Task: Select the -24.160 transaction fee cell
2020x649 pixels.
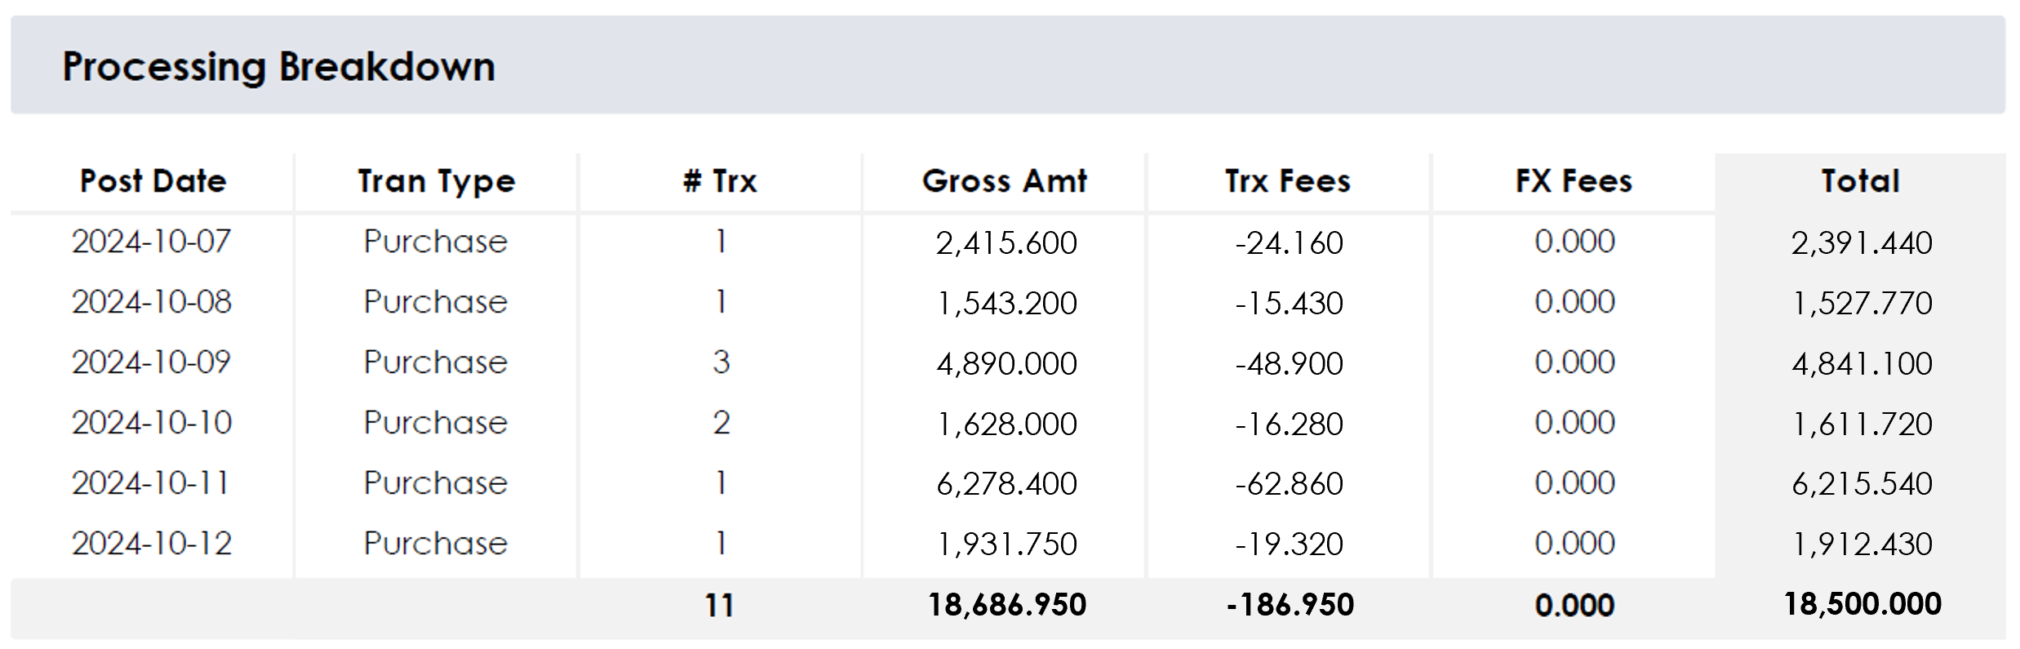Action: pyautogui.click(x=1289, y=242)
